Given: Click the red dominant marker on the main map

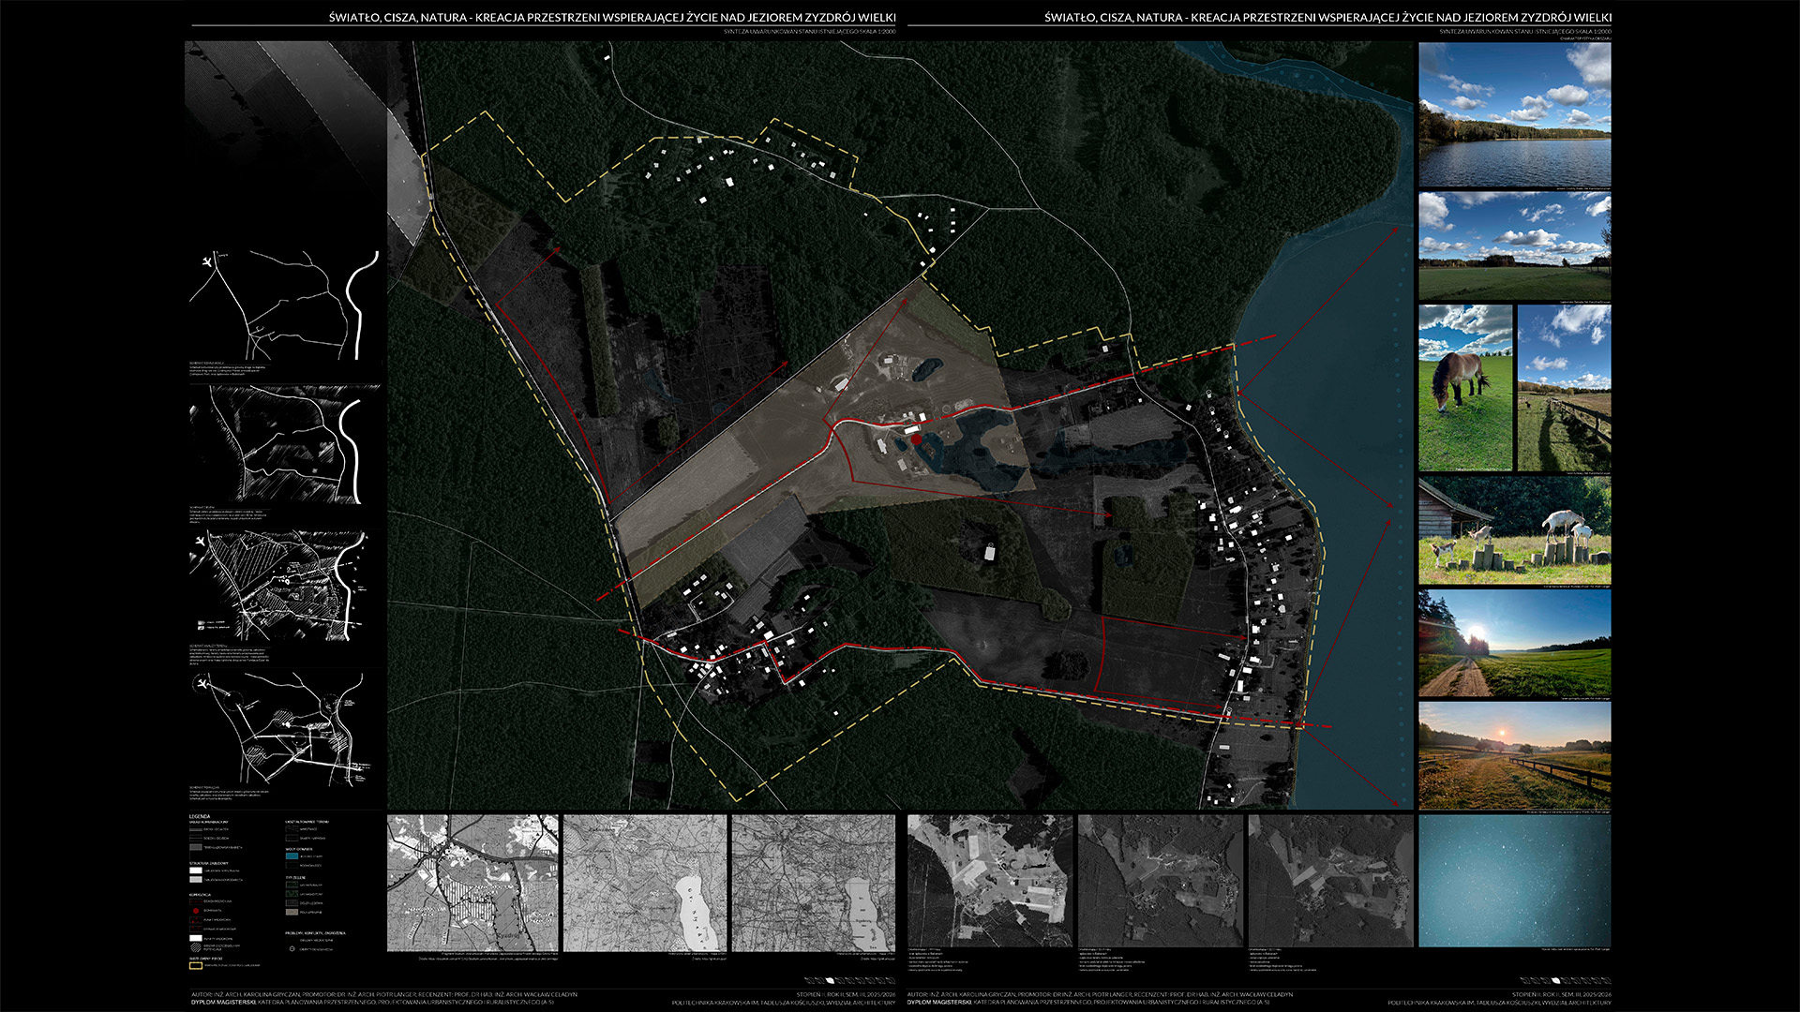Looking at the screenshot, I should pos(916,439).
